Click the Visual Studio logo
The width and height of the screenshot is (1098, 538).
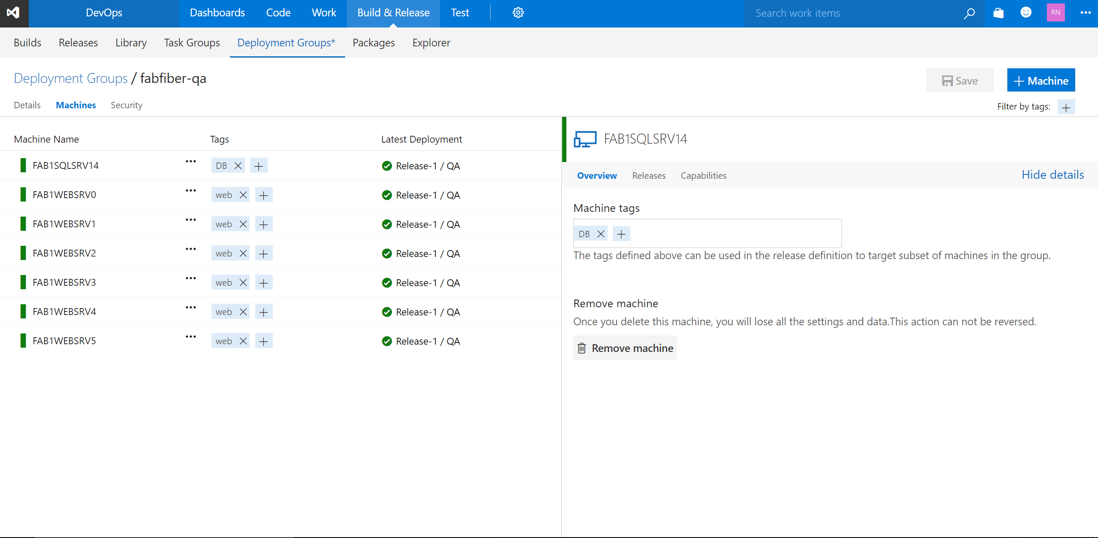click(14, 13)
